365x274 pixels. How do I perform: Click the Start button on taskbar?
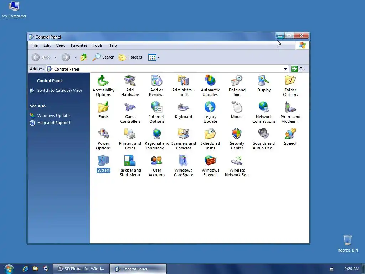9,269
